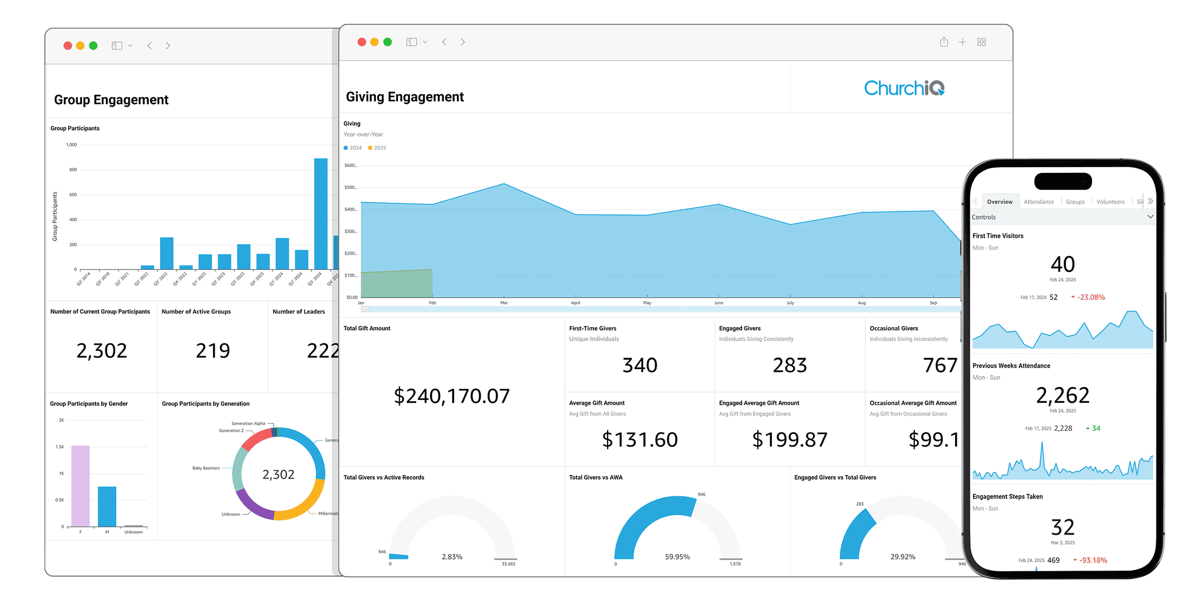Image resolution: width=1192 pixels, height=598 pixels.
Task: Toggle sidebar in Giving Engagement window
Action: click(411, 42)
